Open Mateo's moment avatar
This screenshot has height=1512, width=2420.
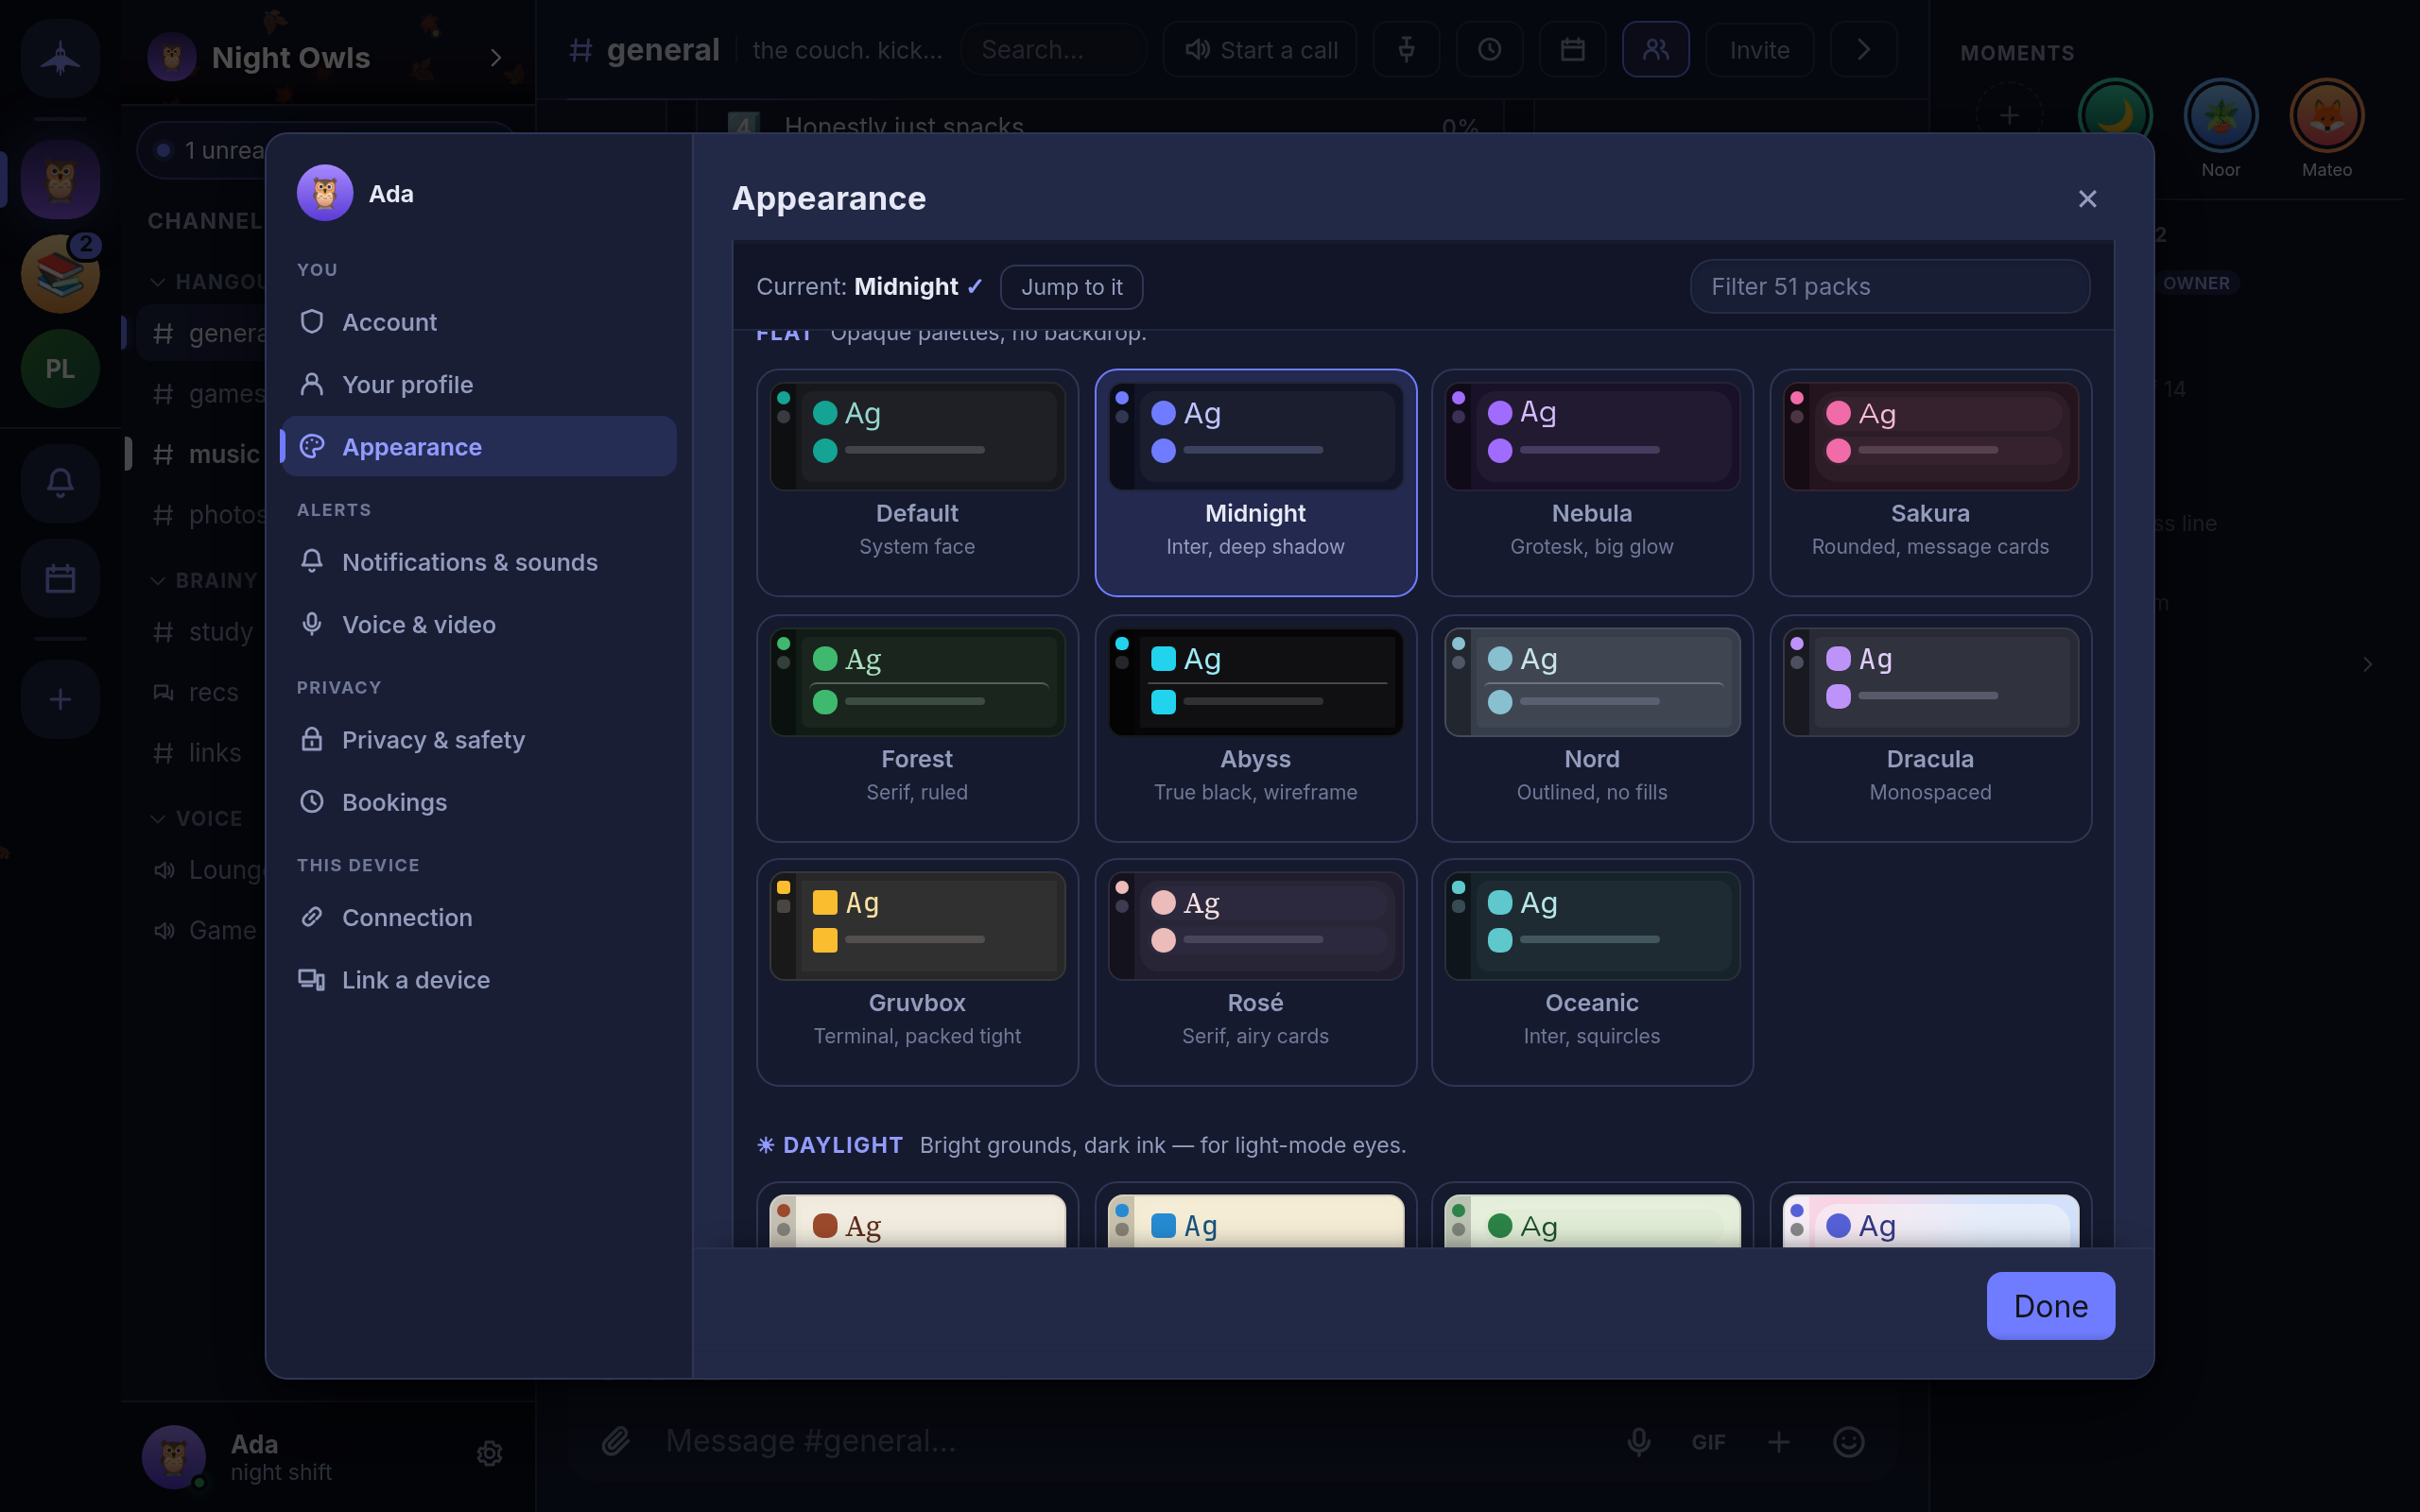[x=2326, y=116]
